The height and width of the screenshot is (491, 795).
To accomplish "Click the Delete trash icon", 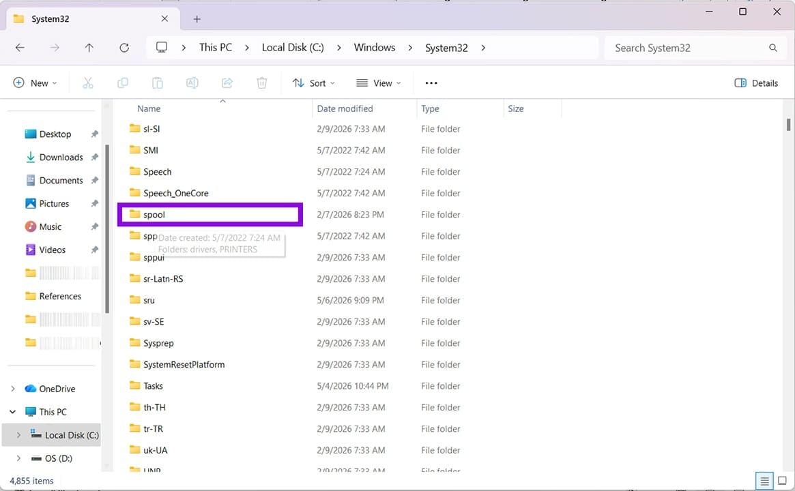I will (261, 83).
